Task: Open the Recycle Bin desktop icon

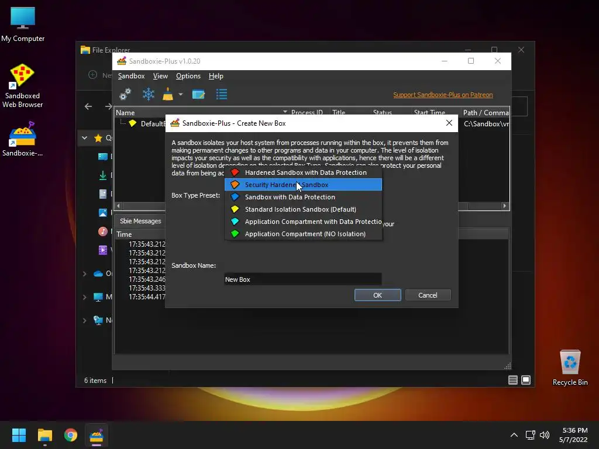Action: tap(570, 368)
